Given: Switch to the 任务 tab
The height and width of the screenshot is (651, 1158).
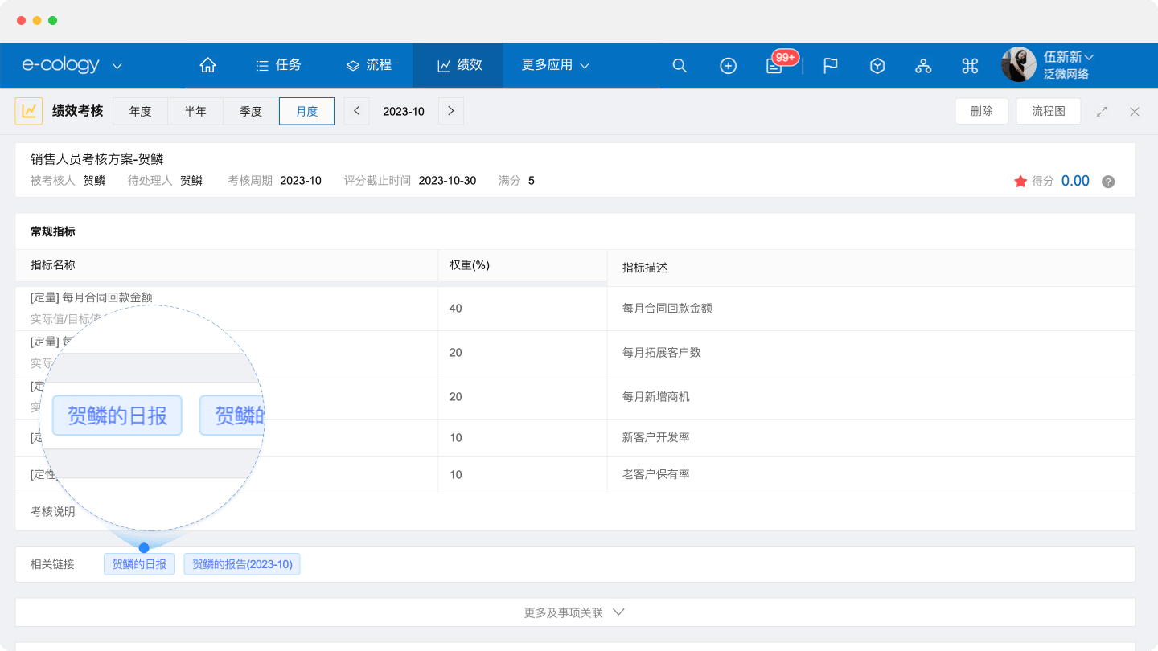Looking at the screenshot, I should pyautogui.click(x=278, y=65).
